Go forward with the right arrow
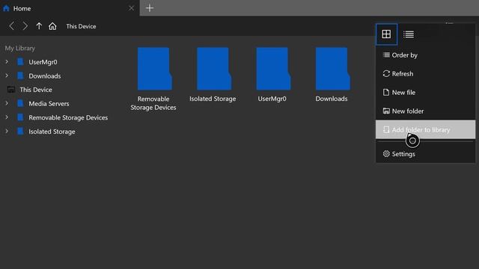479x269 pixels. [x=25, y=26]
